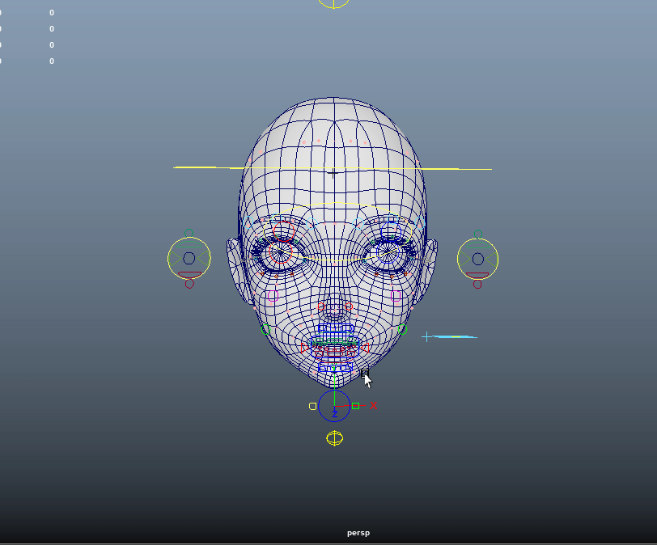Select the red circle on the screen-left eyeball
This screenshot has width=657, height=545.
280,252
